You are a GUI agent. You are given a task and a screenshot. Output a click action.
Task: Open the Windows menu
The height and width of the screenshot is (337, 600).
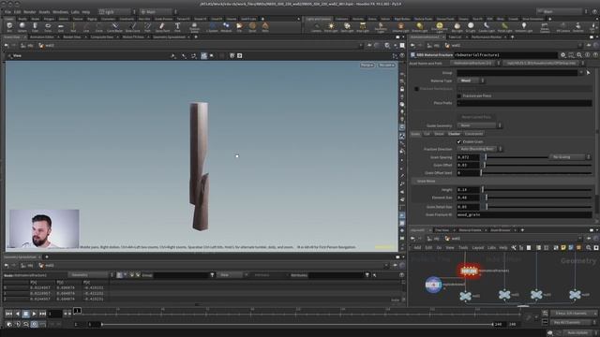coord(60,12)
